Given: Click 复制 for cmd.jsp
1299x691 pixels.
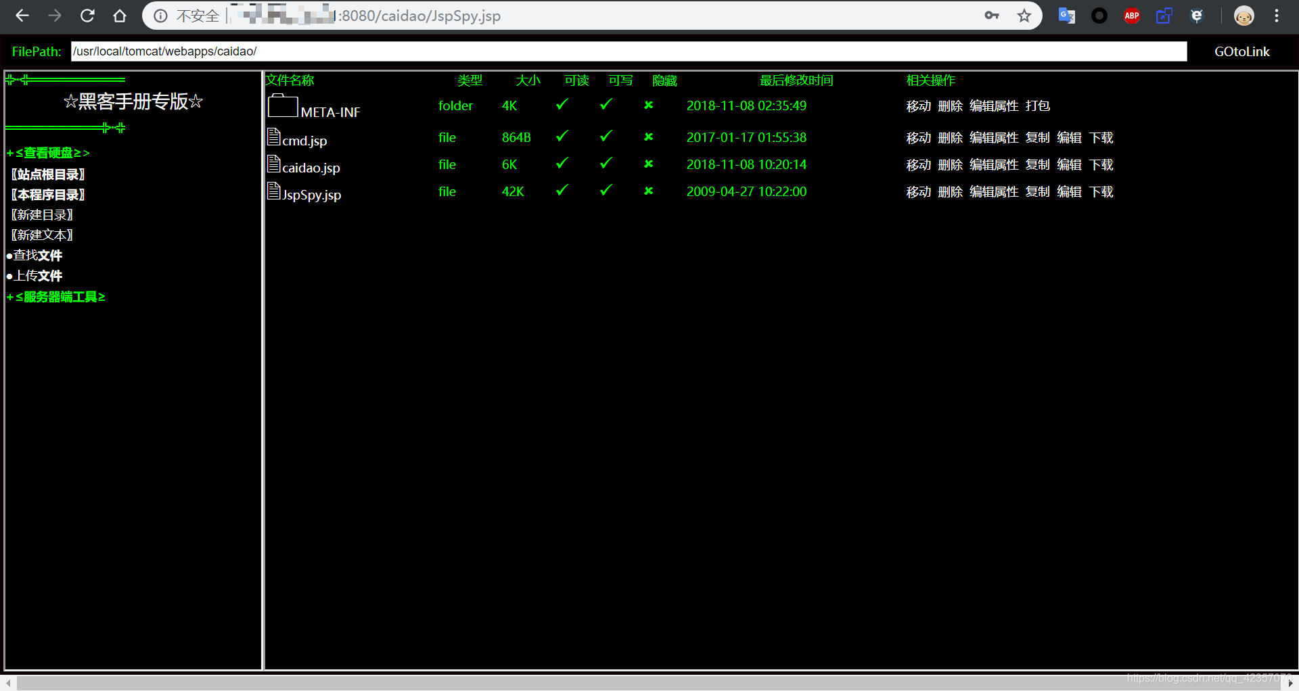Looking at the screenshot, I should click(1038, 138).
